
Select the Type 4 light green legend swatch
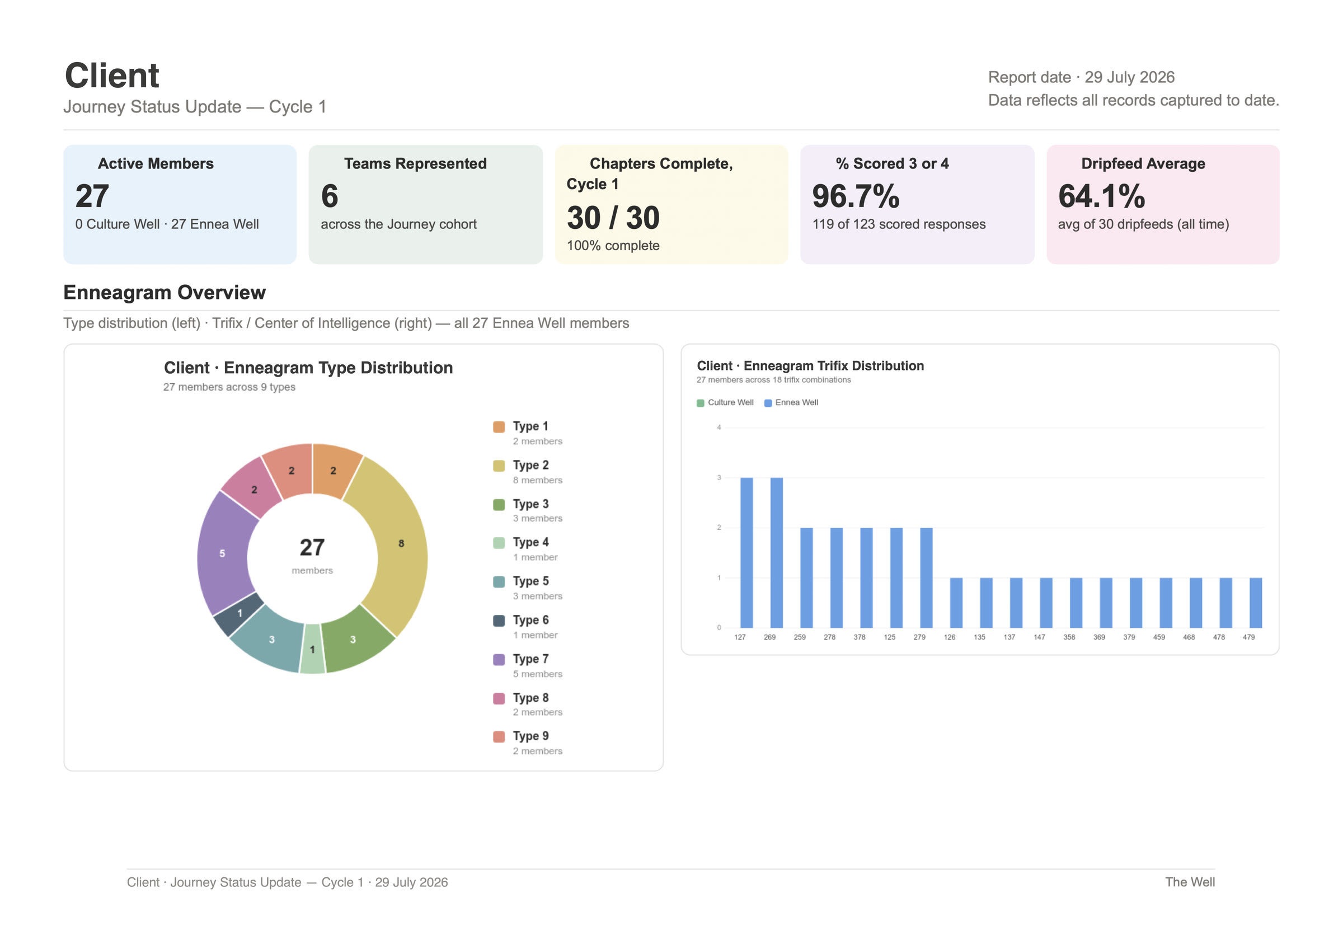click(x=499, y=543)
